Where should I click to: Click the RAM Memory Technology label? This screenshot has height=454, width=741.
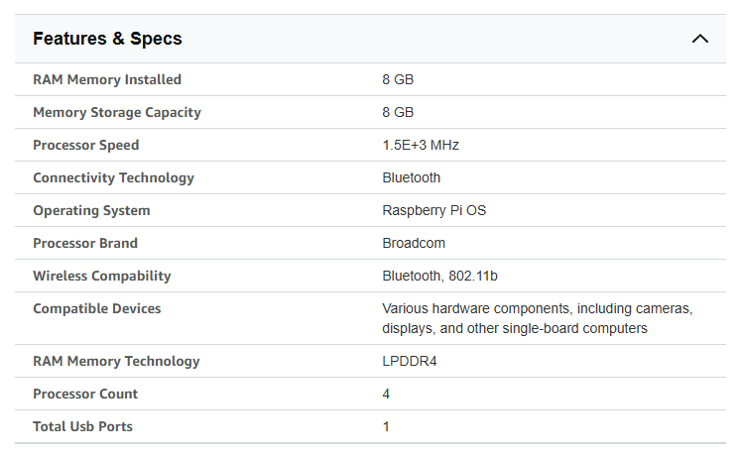click(x=116, y=361)
